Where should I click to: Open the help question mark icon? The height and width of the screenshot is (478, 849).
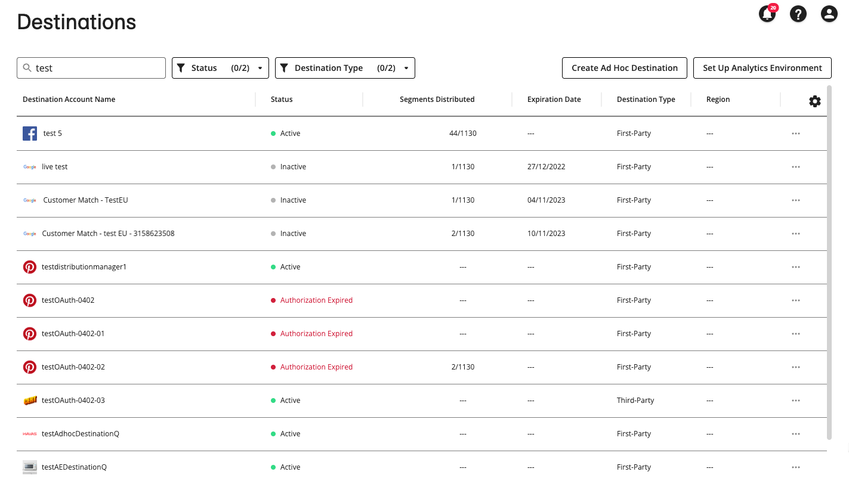(798, 14)
